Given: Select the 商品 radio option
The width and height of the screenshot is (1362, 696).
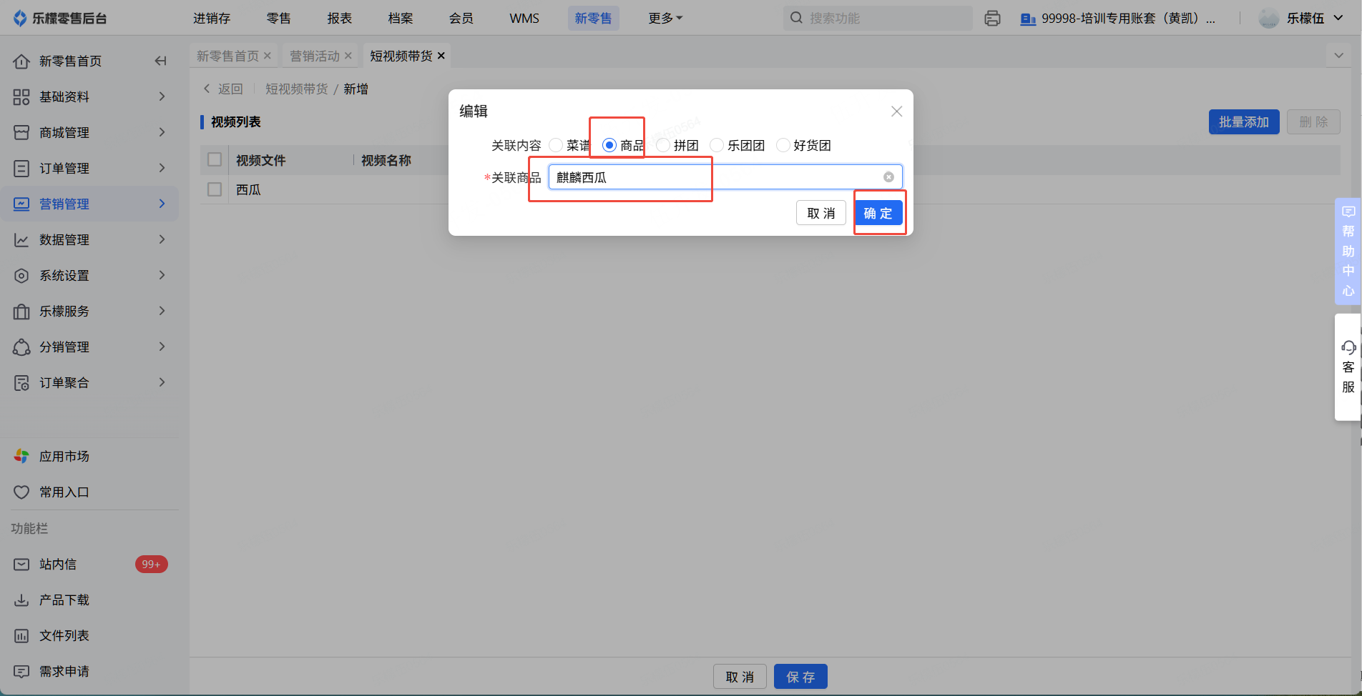Looking at the screenshot, I should coord(609,145).
